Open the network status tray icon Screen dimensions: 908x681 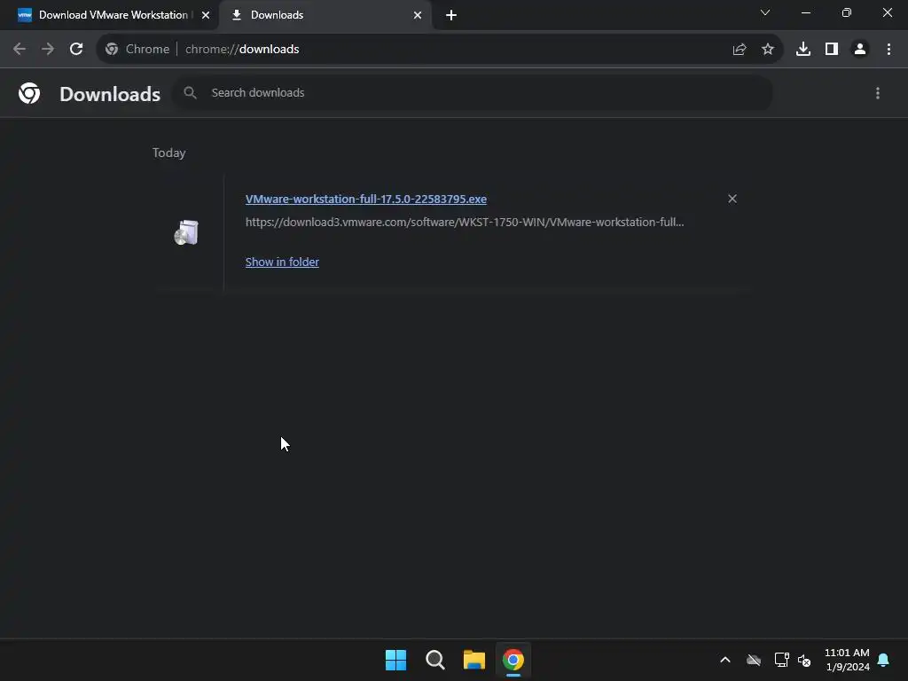point(782,660)
